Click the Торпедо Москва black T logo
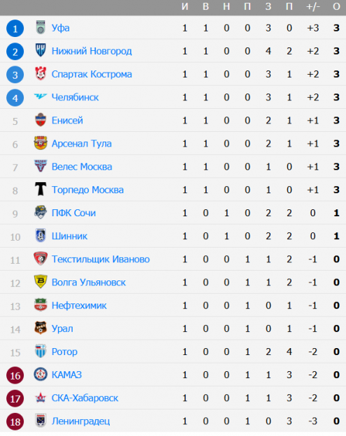The width and height of the screenshot is (346, 436). [x=41, y=189]
